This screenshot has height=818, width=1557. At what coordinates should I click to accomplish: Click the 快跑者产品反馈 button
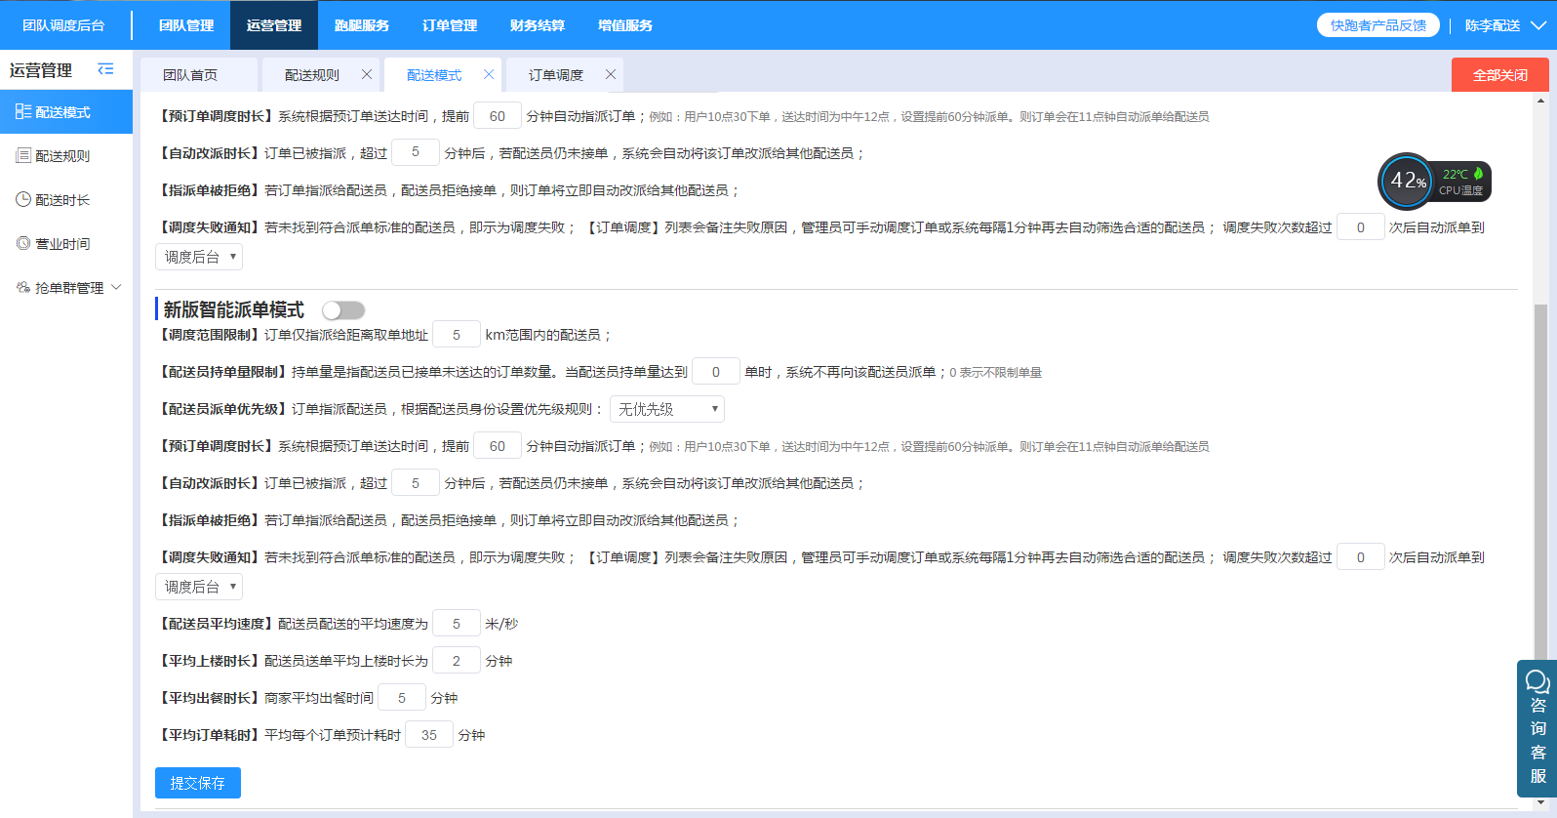(1378, 25)
